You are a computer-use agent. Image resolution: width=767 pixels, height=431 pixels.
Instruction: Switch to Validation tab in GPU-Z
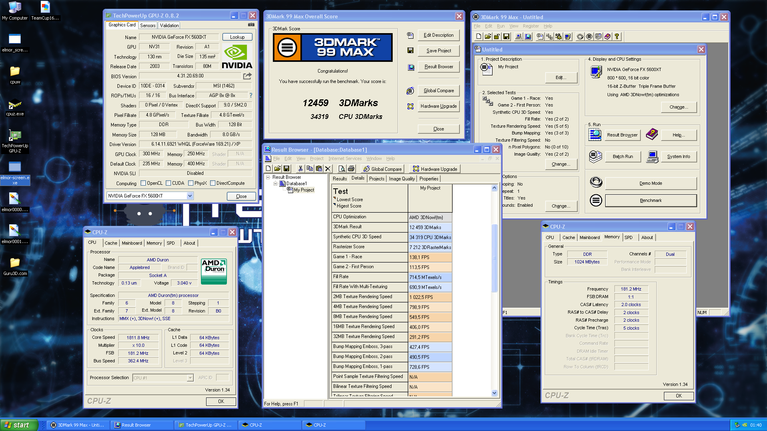pos(169,25)
